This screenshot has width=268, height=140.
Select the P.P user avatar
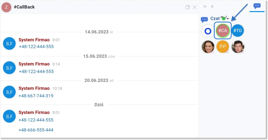click(x=222, y=47)
